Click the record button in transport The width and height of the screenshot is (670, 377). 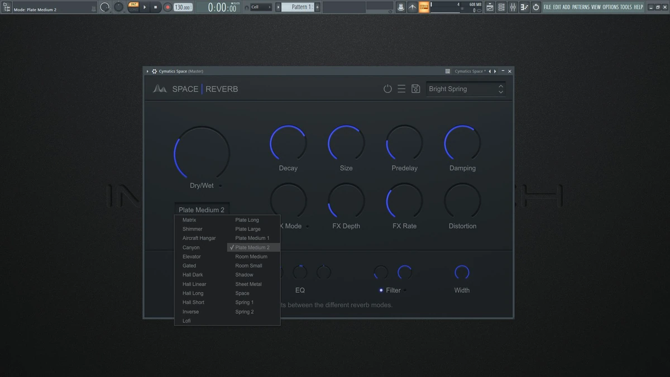coord(167,7)
